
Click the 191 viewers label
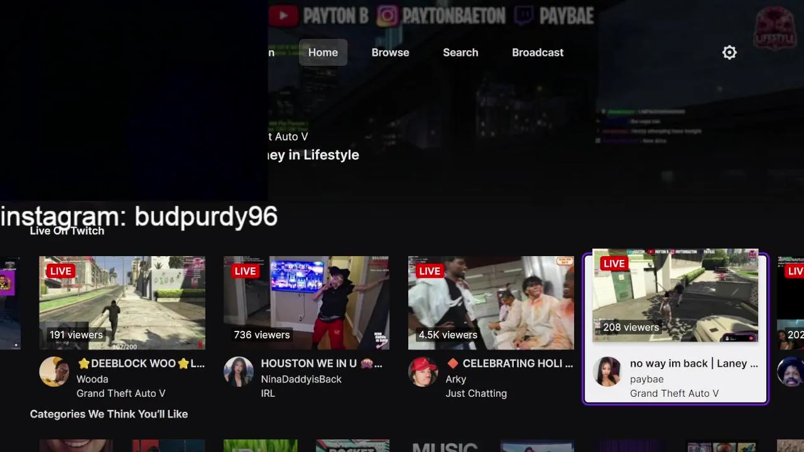(76, 335)
